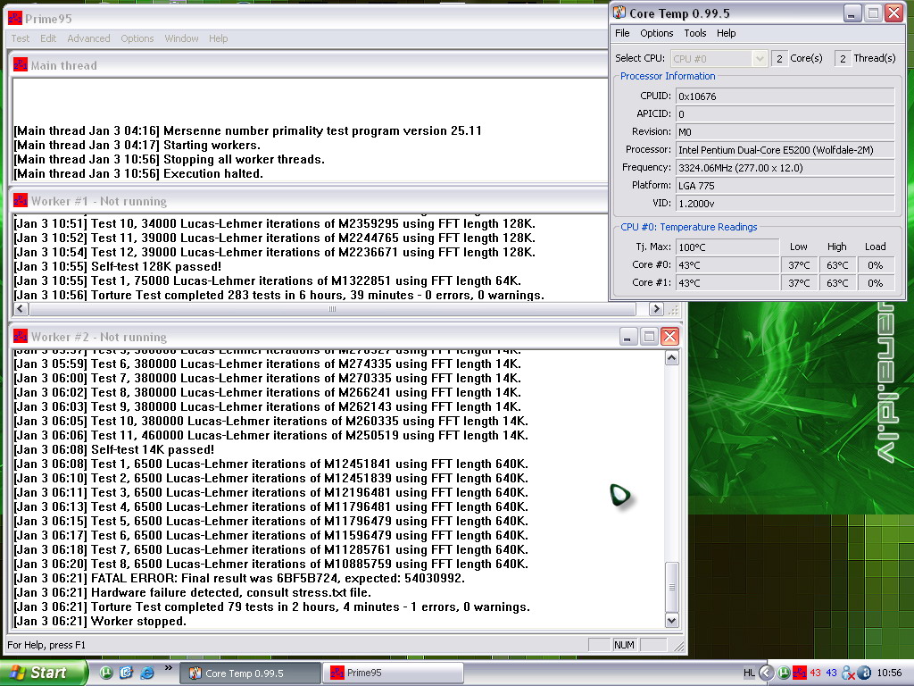Switch to Core Temp taskbar button
This screenshot has height=686, width=914.
(x=250, y=673)
